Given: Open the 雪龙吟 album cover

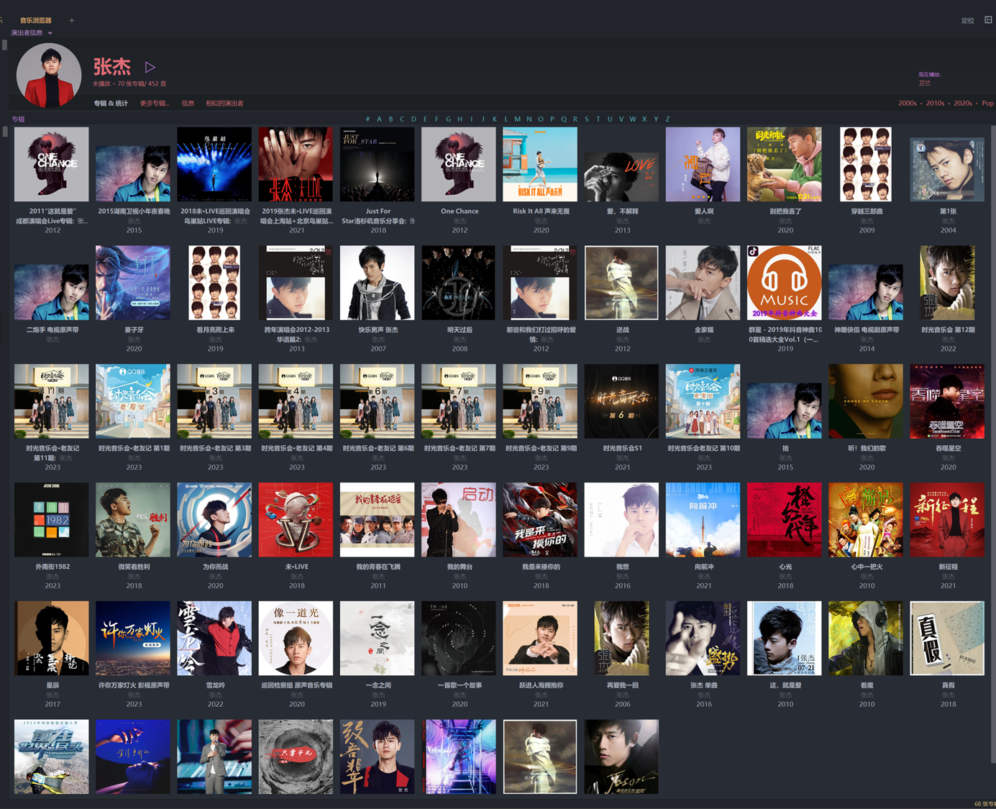Looking at the screenshot, I should [214, 639].
